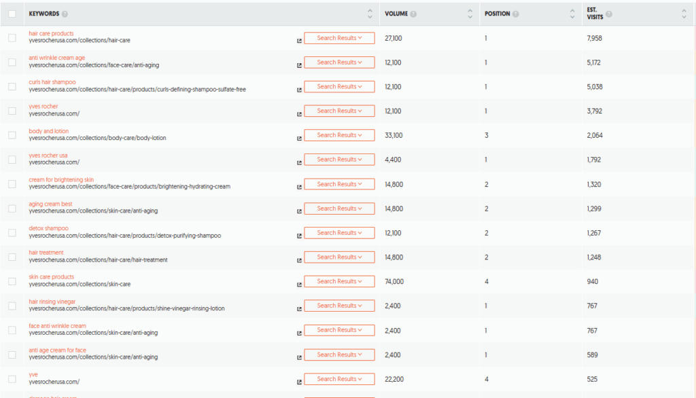Viewport: 696px width, 398px height.
Task: Expand Search Results dropdown for hair treatment
Action: pos(339,257)
